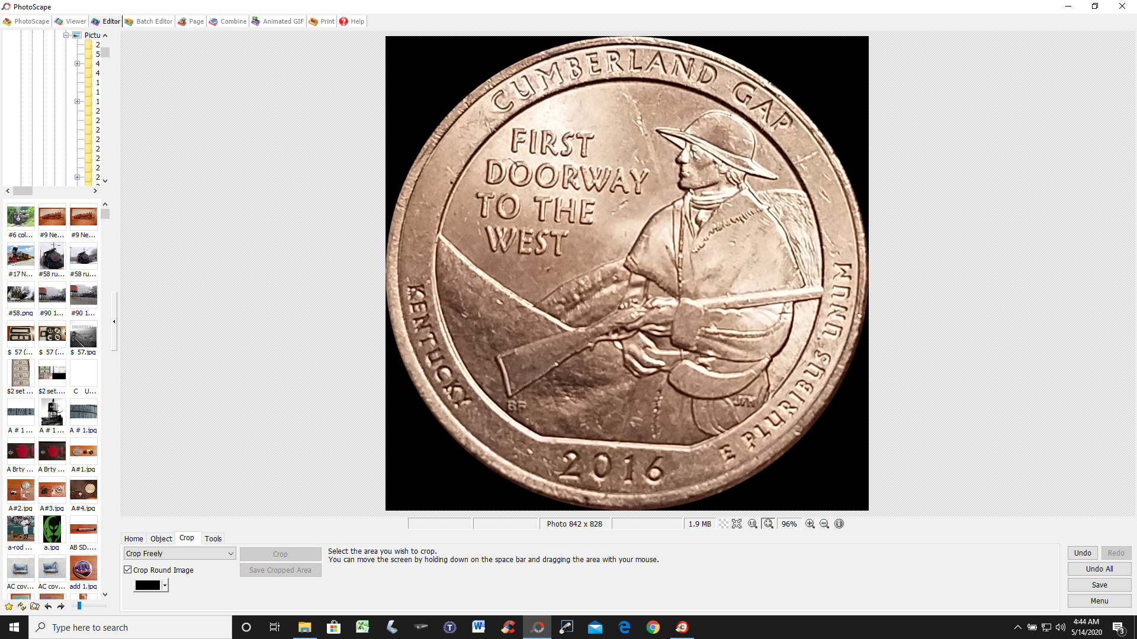Switch to the Object editing tab
Screen dimensions: 1137x639
[x=161, y=538]
